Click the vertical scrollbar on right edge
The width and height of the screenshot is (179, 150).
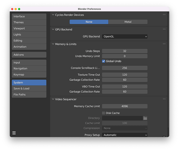tap(168, 71)
